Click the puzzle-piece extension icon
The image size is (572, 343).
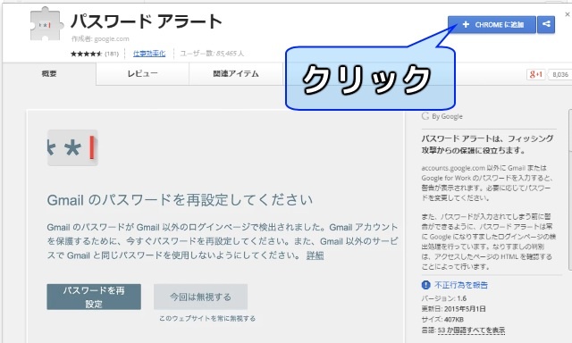click(46, 24)
